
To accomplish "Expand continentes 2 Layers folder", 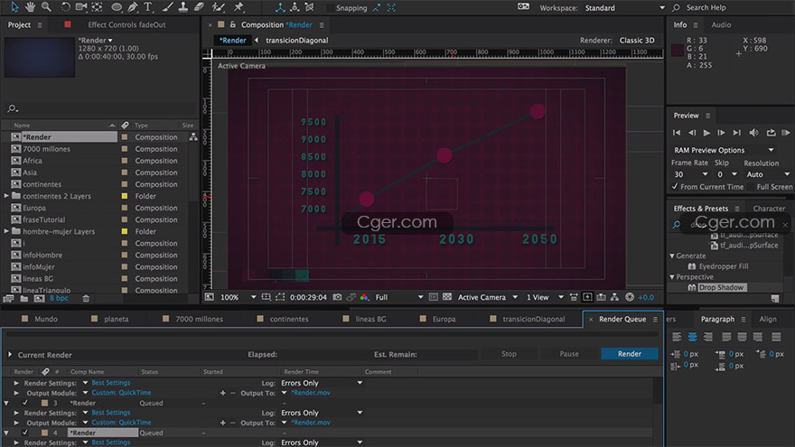I will [x=6, y=196].
